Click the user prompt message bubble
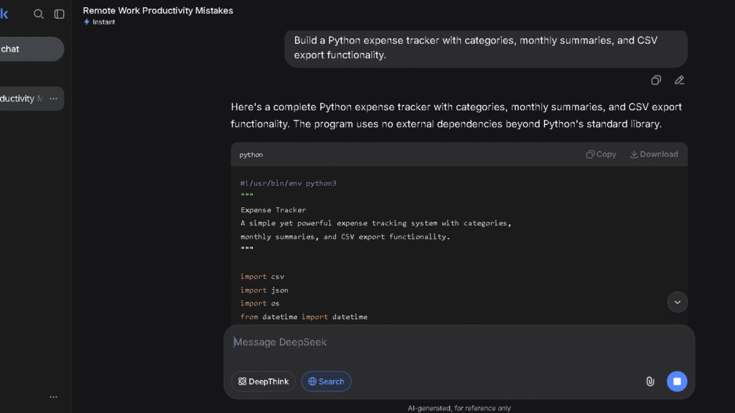The image size is (735, 413). [x=486, y=48]
